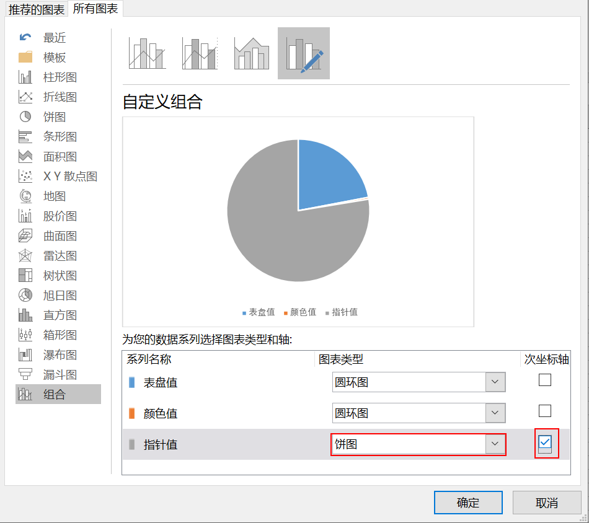Click the gray 指针值 series swatch in table
The height and width of the screenshot is (523, 589).
(132, 444)
